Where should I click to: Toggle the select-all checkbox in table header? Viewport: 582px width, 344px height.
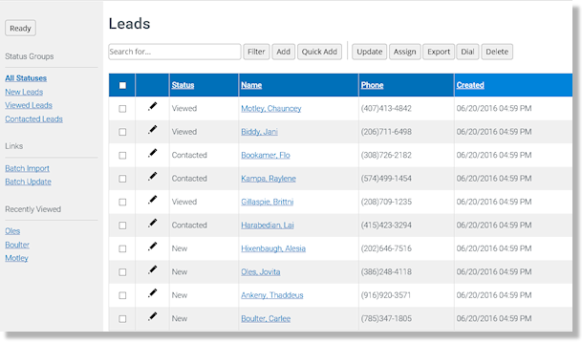click(x=122, y=85)
